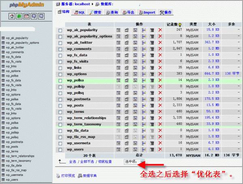This screenshot has height=184, width=243.
Task: Open the Import tab
Action: (x=147, y=13)
